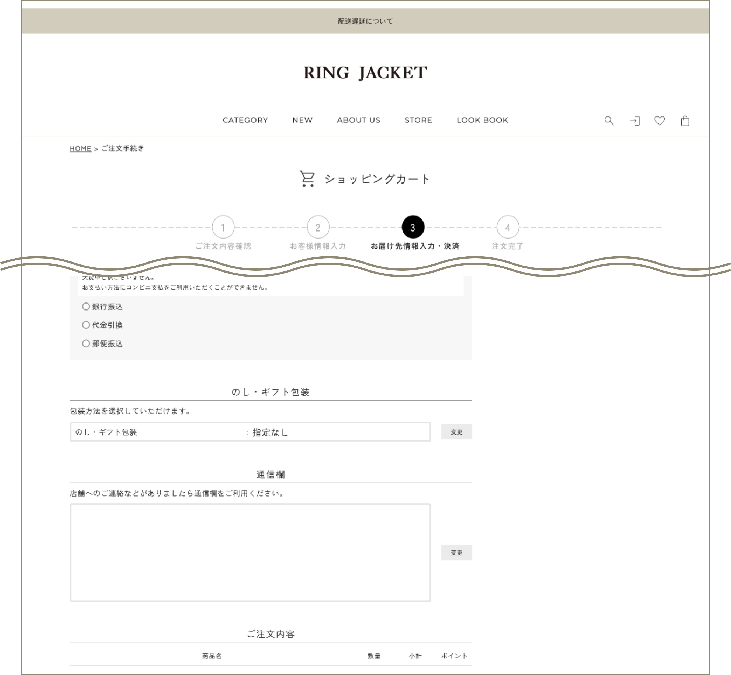Viewport: 731px width, 675px height.
Task: Go to the STORE menu item
Action: pos(418,120)
